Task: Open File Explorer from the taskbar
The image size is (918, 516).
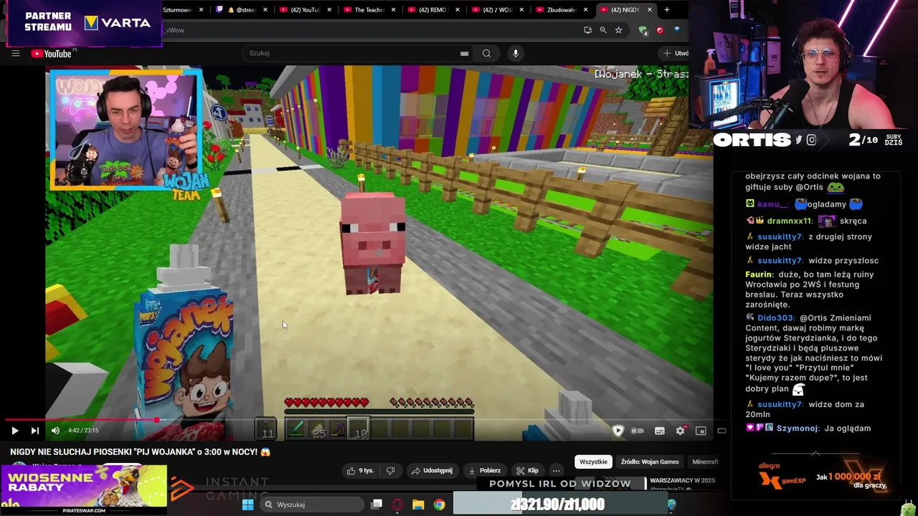Action: (418, 505)
